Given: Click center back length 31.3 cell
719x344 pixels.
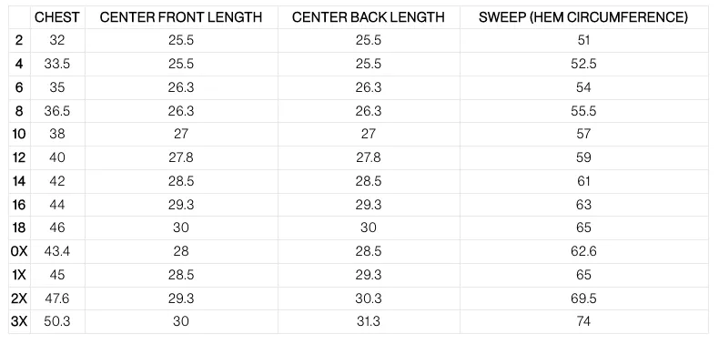Looking at the screenshot, I should click(369, 321).
